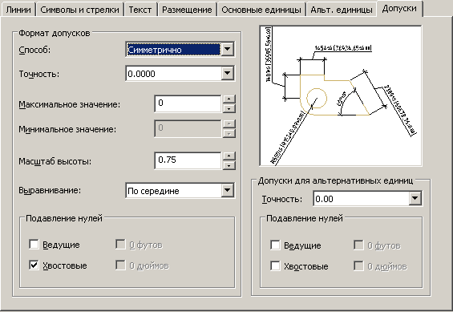Click the Масштаб высоты input field
Viewport: 453px width, 312px height.
(x=188, y=160)
